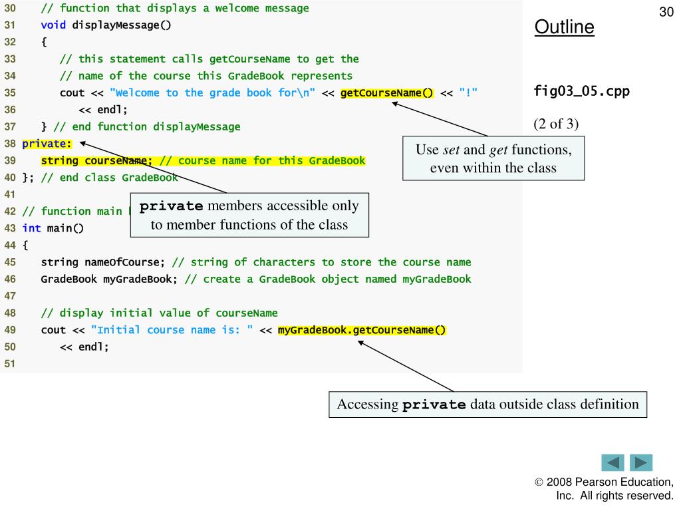Click the slide number 30

click(x=666, y=12)
